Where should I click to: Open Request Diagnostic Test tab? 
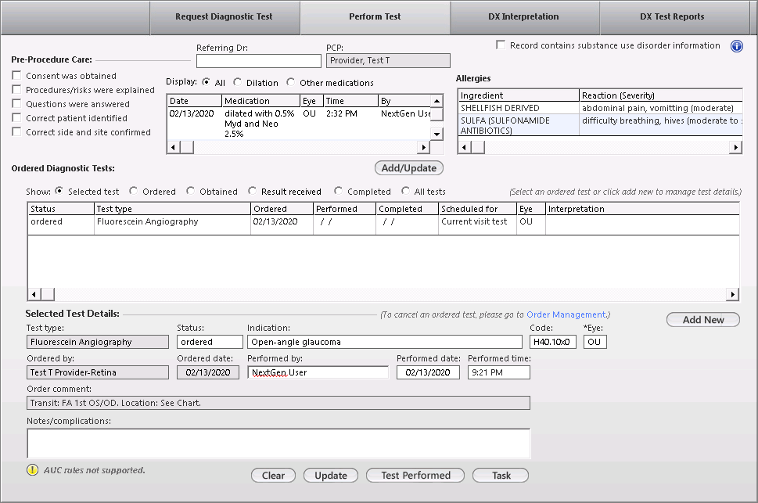pos(225,17)
